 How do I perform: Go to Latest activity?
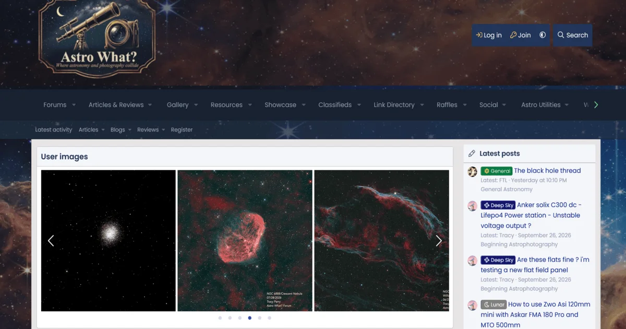tap(54, 130)
